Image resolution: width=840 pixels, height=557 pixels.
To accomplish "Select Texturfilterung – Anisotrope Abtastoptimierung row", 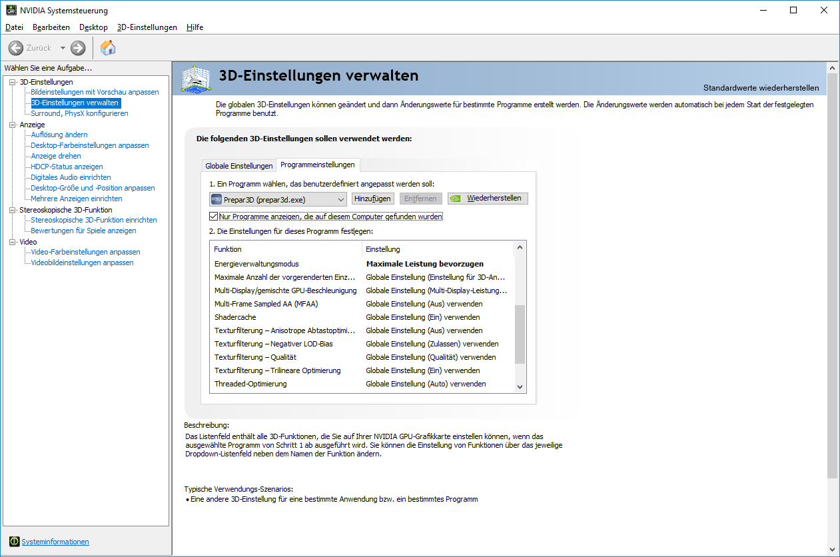I will pyautogui.click(x=362, y=330).
